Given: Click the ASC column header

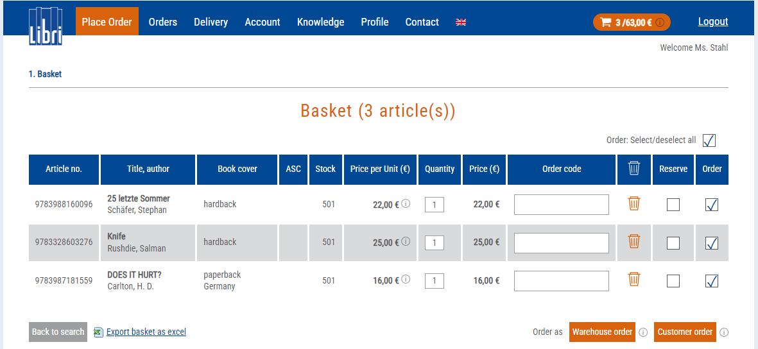Looking at the screenshot, I should [x=293, y=169].
